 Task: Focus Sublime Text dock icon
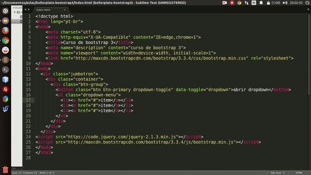click(5, 60)
